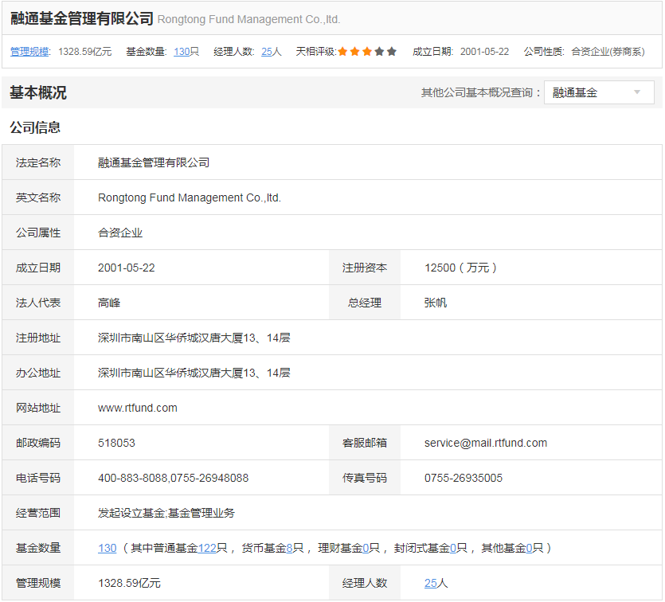This screenshot has height=602, width=665.
Task: Click the fourth gray rating star
Action: pyautogui.click(x=379, y=52)
